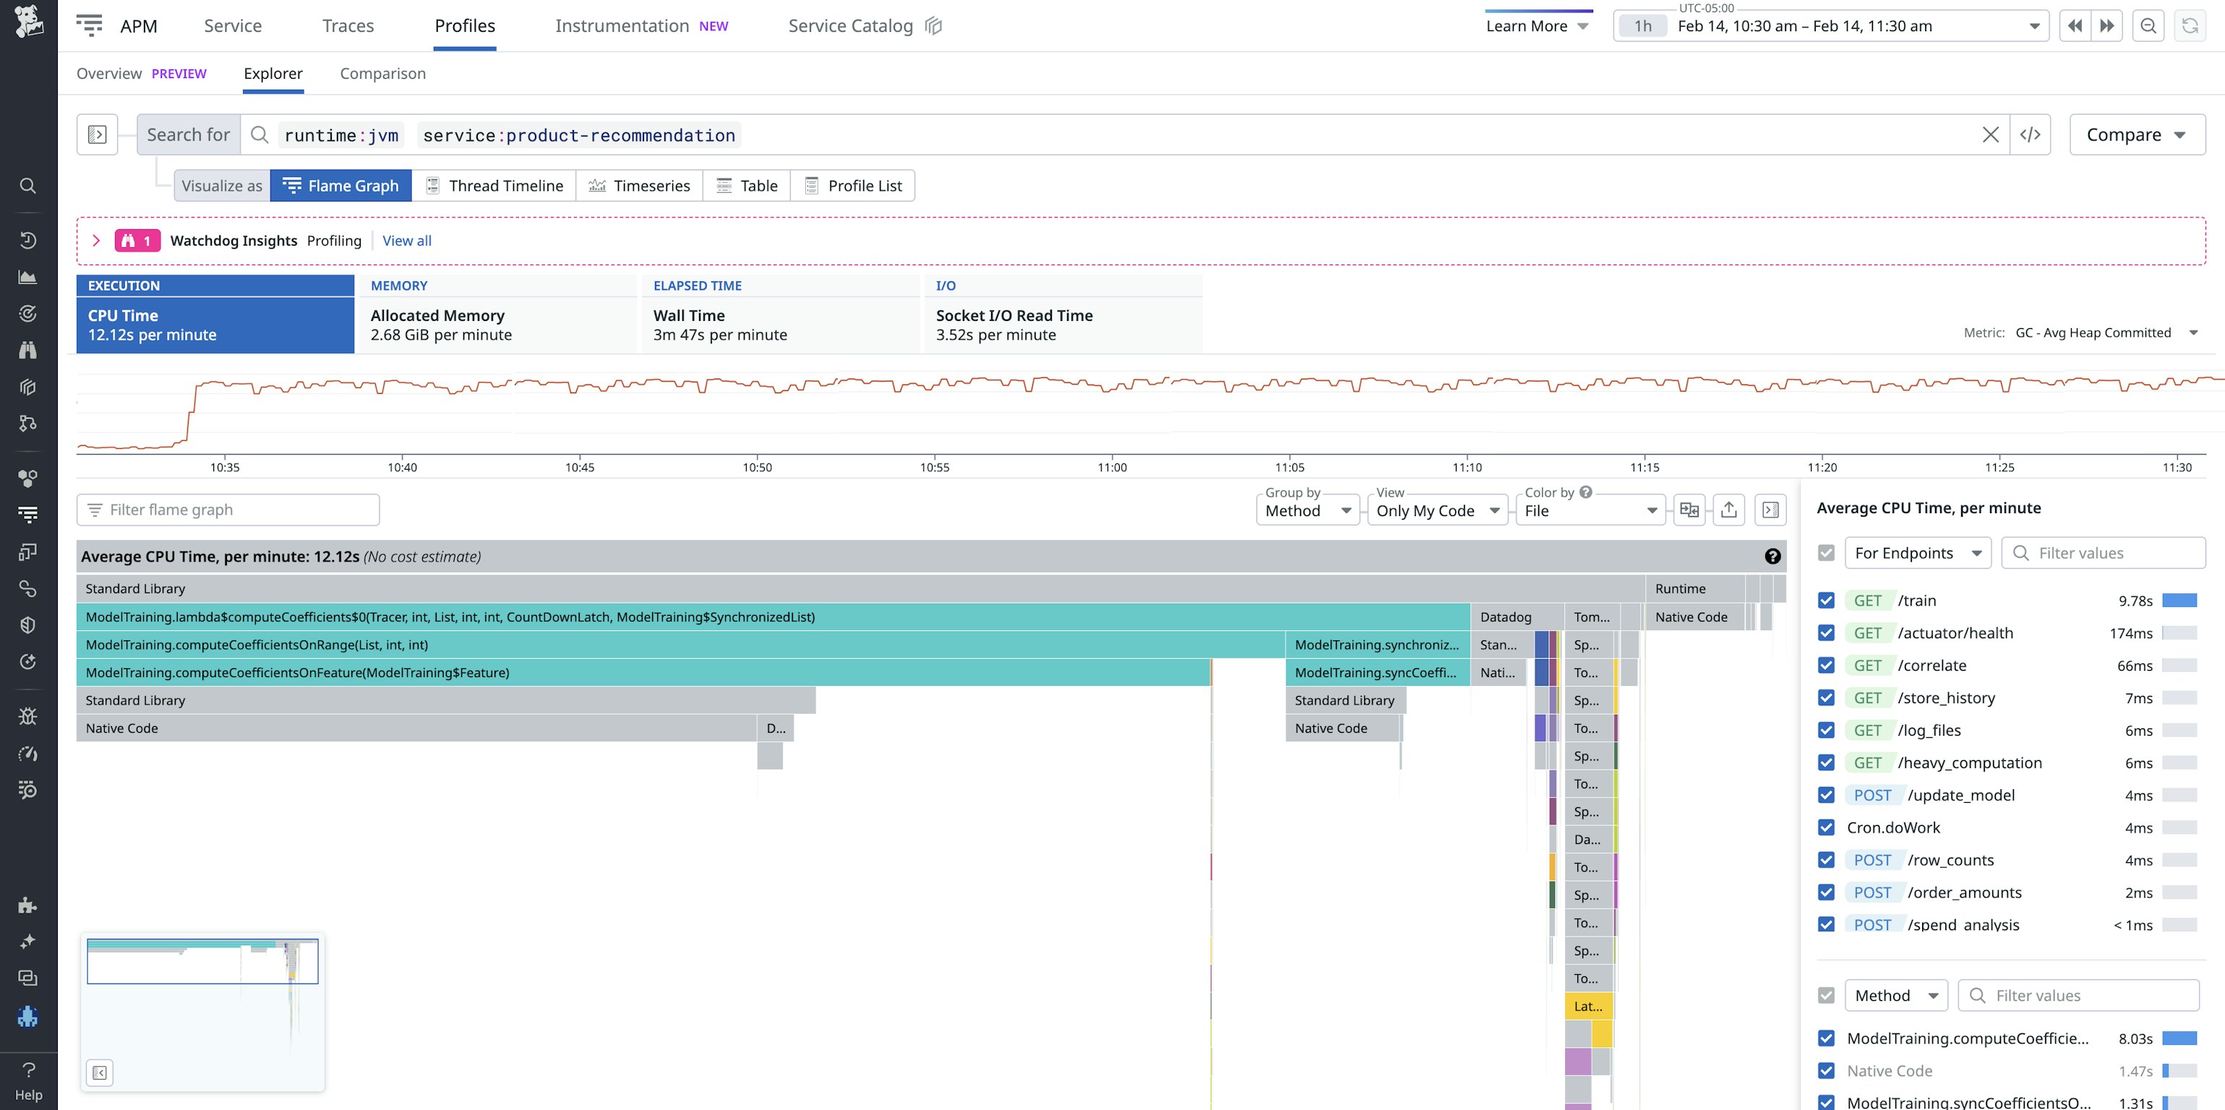2225x1110 pixels.
Task: Select the Allocated Memory metric card
Action: coord(497,324)
